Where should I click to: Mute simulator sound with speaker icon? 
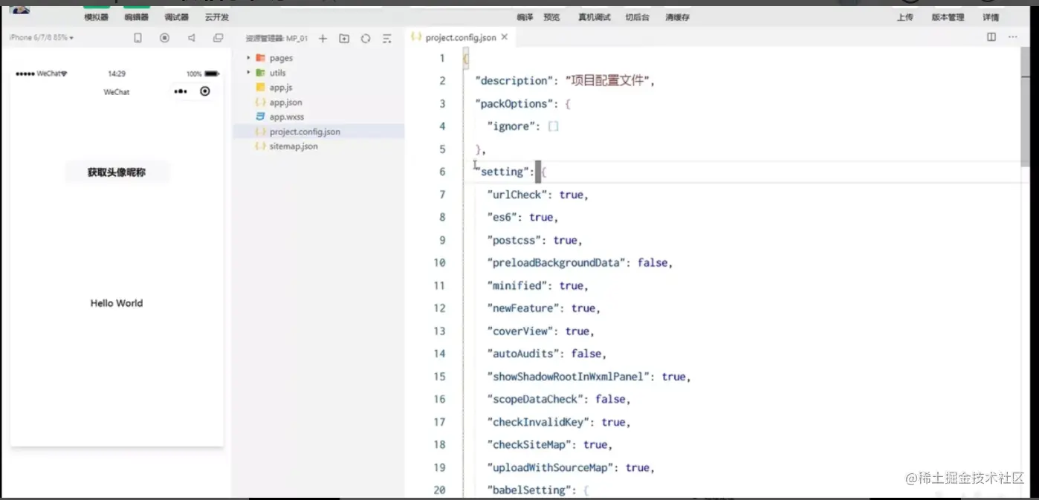[x=192, y=38]
